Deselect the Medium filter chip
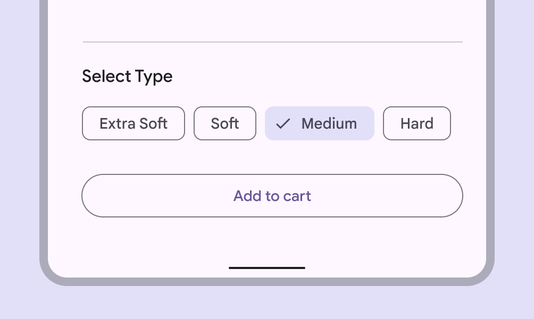The image size is (534, 319). tap(320, 123)
